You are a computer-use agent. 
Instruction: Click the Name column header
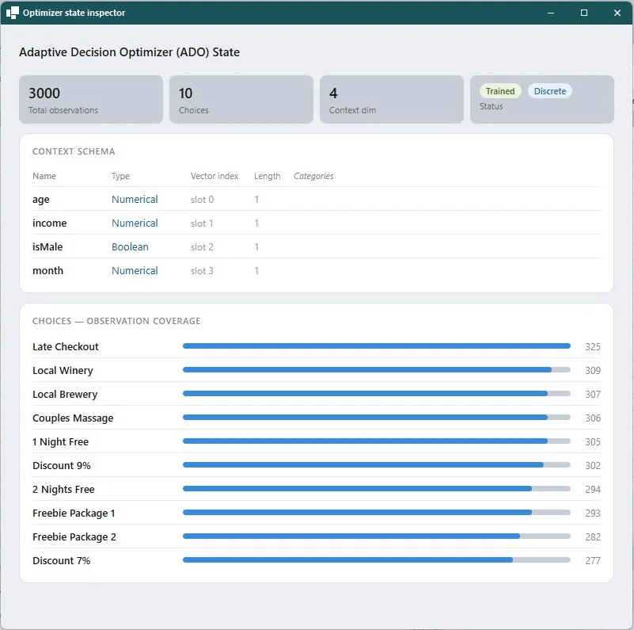coord(44,176)
